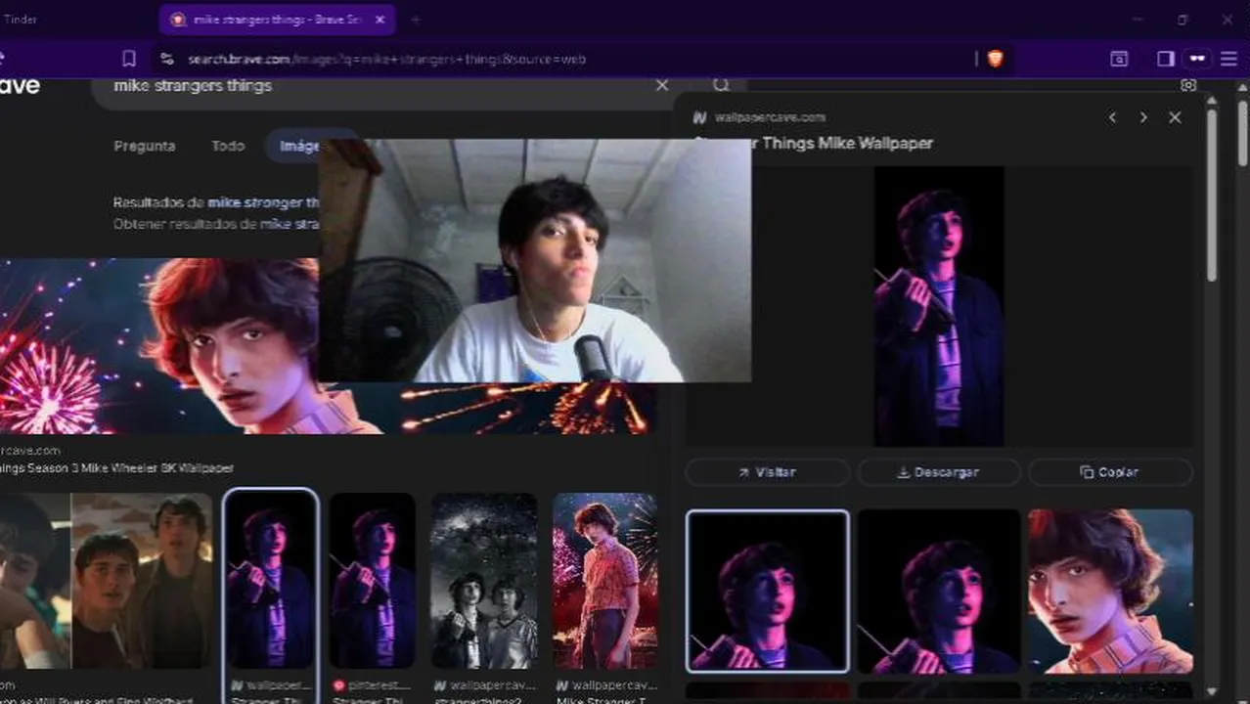The image size is (1250, 704).
Task: Open the site settings icon beside the URL
Action: (166, 59)
